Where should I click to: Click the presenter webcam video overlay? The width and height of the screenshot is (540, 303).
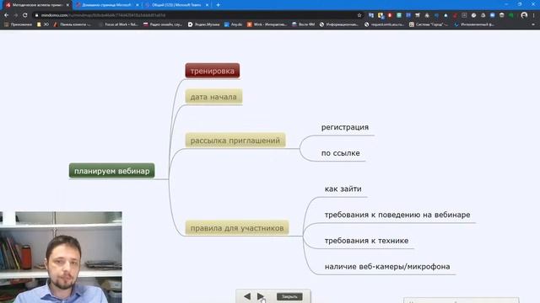(61, 258)
